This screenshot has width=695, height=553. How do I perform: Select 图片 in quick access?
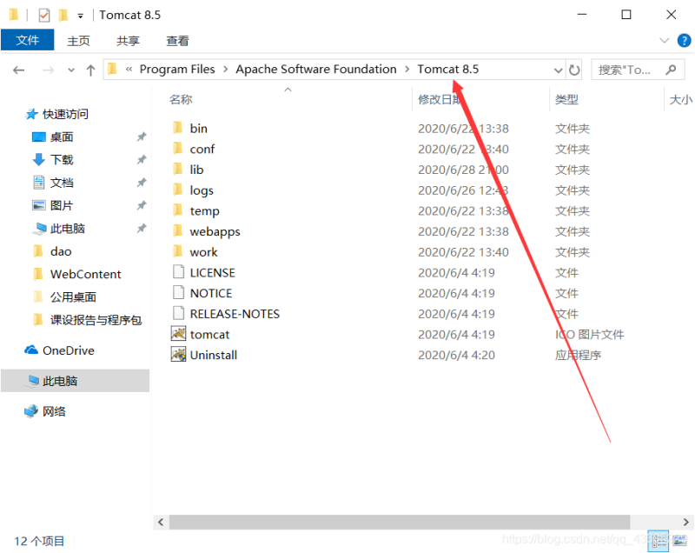[x=62, y=206]
